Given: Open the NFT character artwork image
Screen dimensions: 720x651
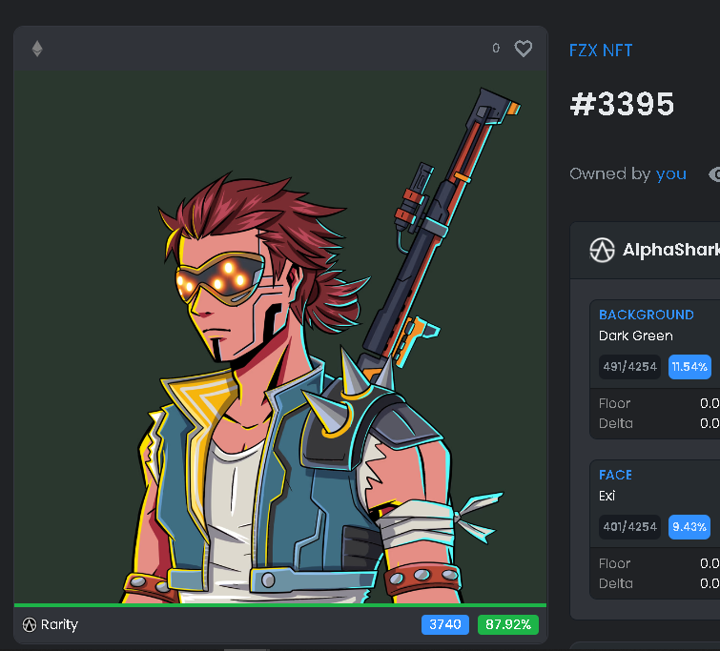Looking at the screenshot, I should tap(280, 337).
